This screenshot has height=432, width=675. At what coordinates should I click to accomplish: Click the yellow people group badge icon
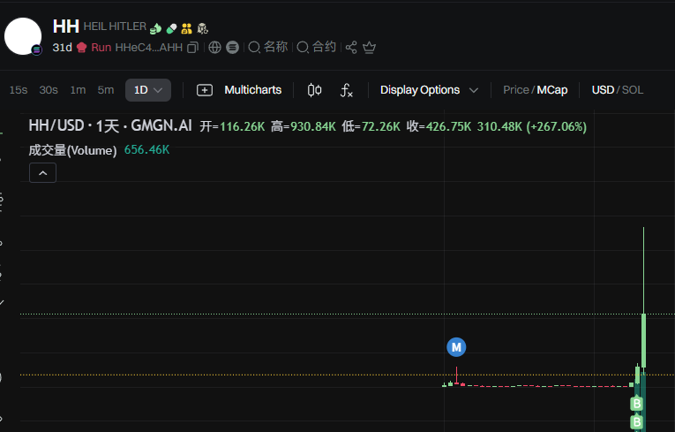click(x=186, y=28)
